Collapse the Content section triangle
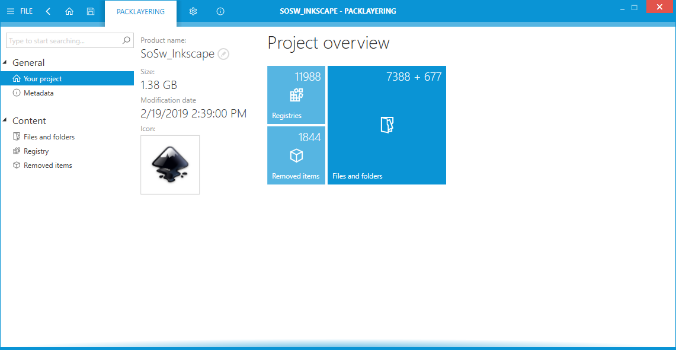The width and height of the screenshot is (676, 350). pyautogui.click(x=4, y=121)
